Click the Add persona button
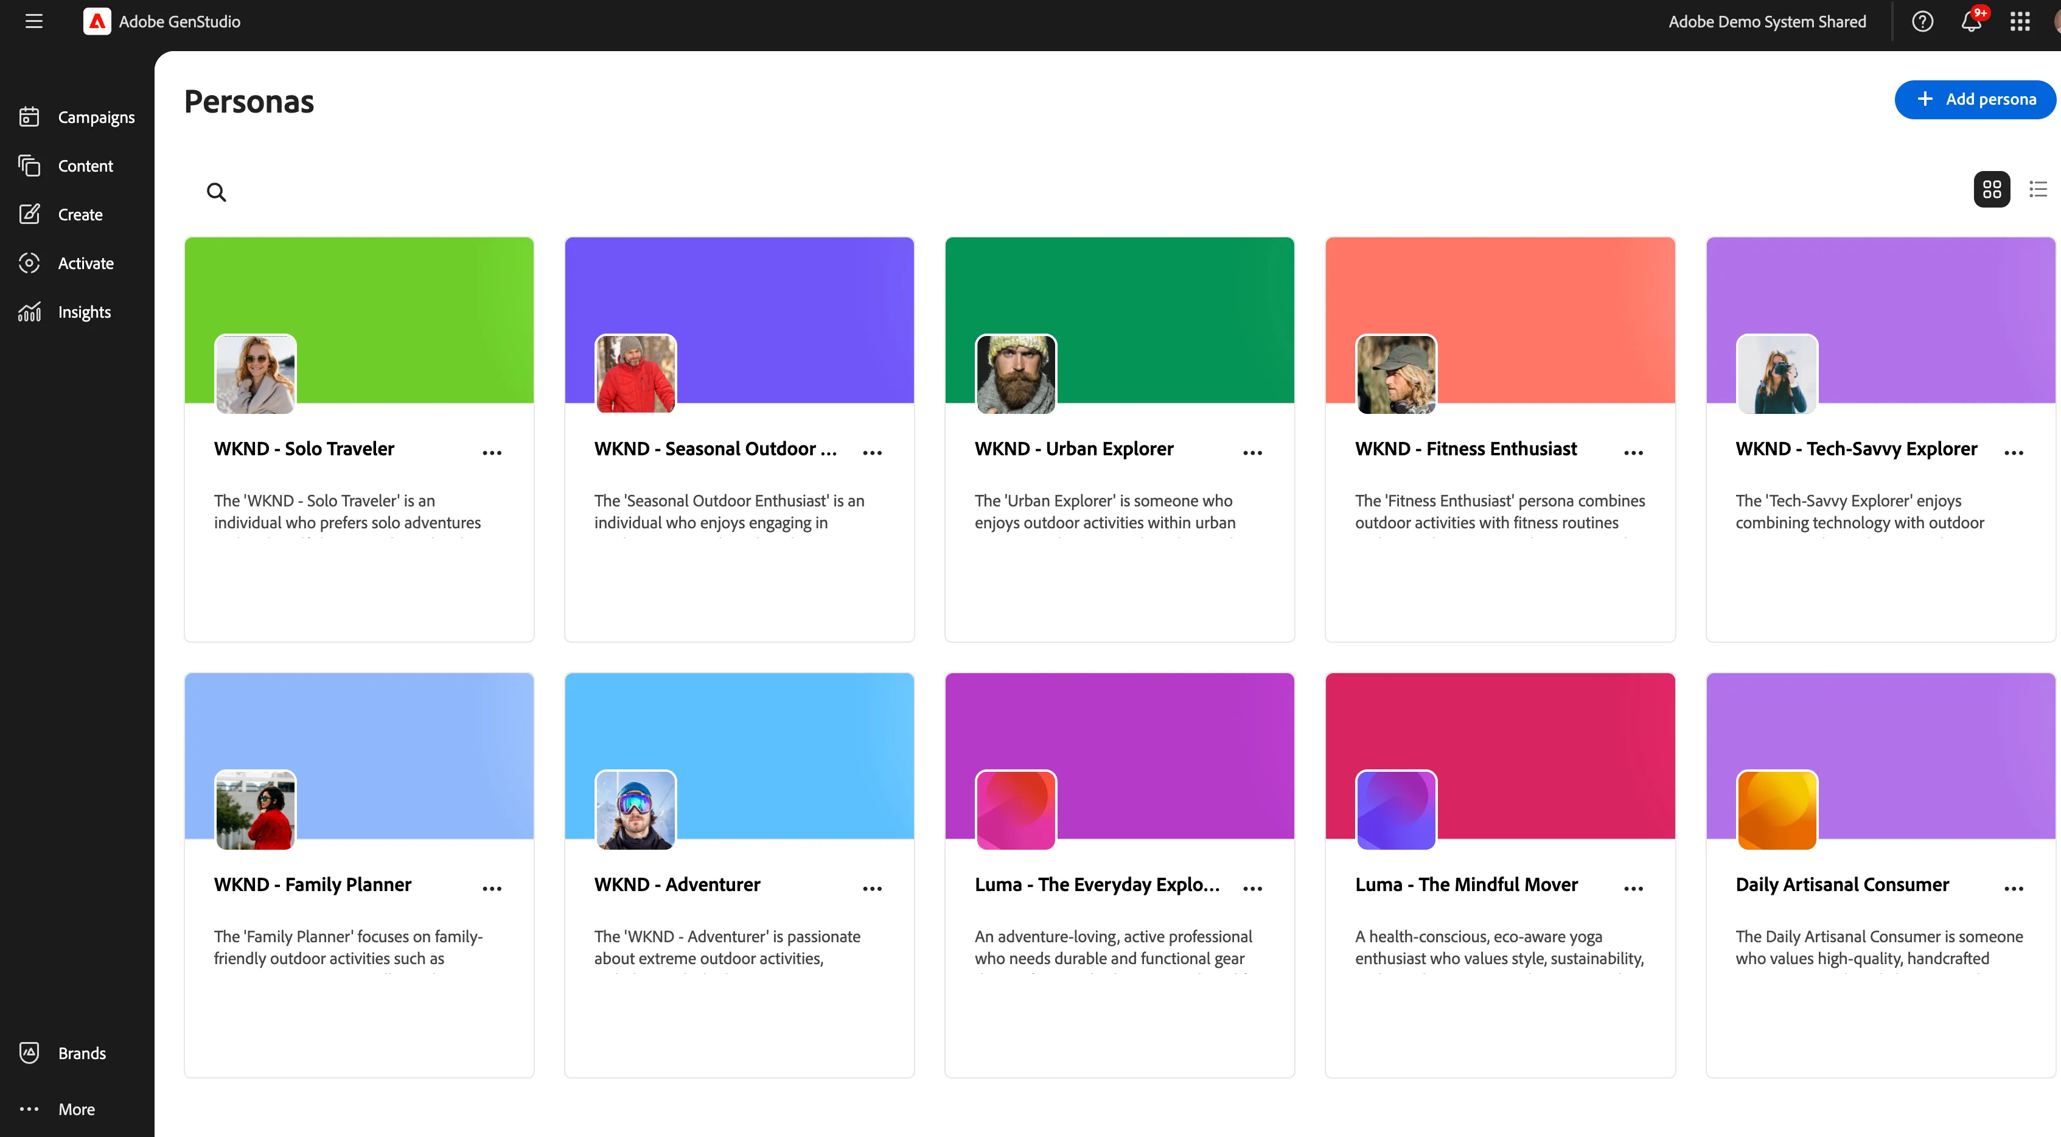Image resolution: width=2061 pixels, height=1137 pixels. pos(1975,99)
